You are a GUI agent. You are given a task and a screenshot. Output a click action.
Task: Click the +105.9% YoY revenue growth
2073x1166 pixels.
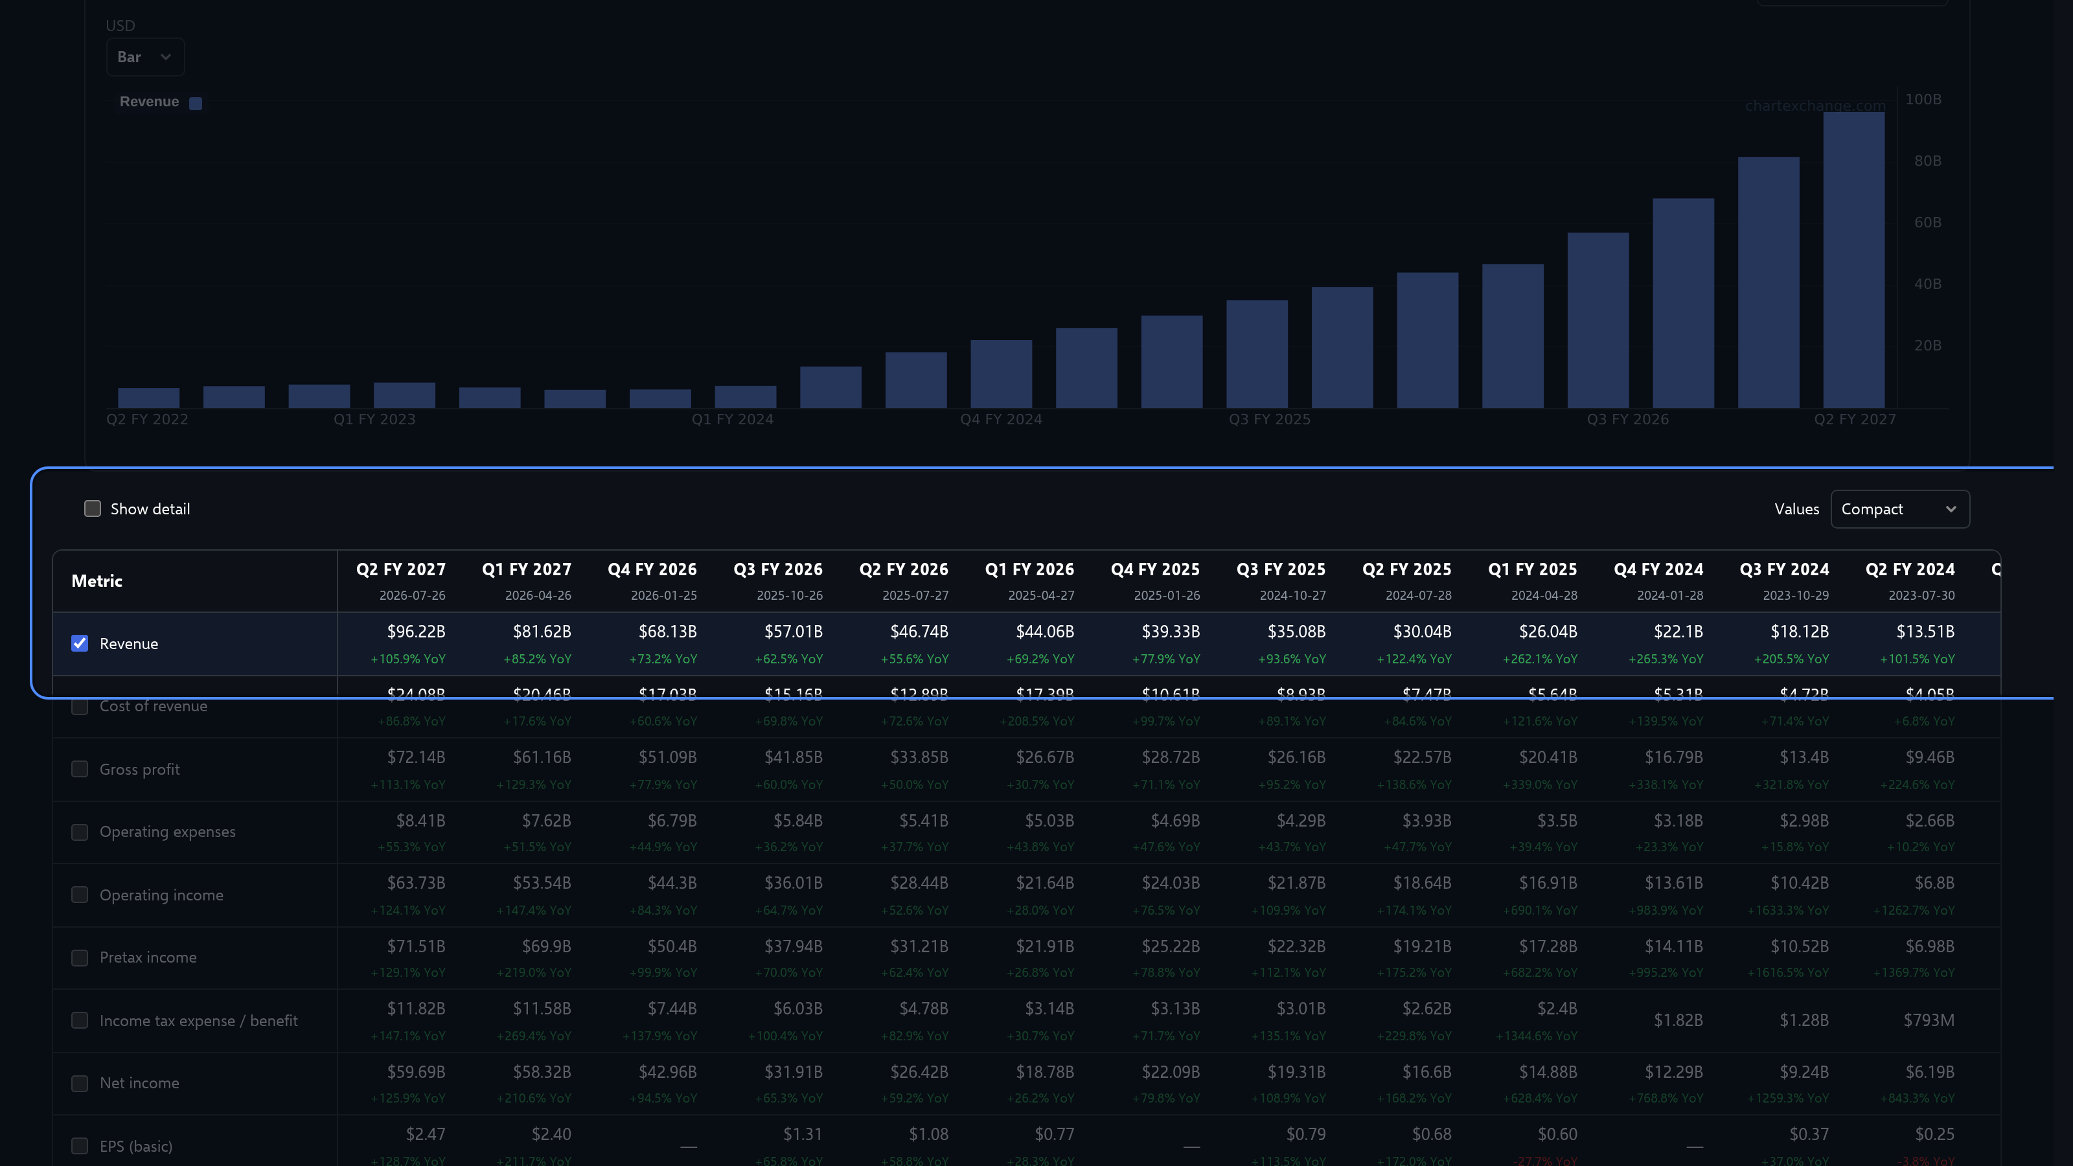[408, 659]
